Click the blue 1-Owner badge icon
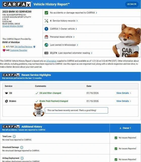 pos(46,29)
